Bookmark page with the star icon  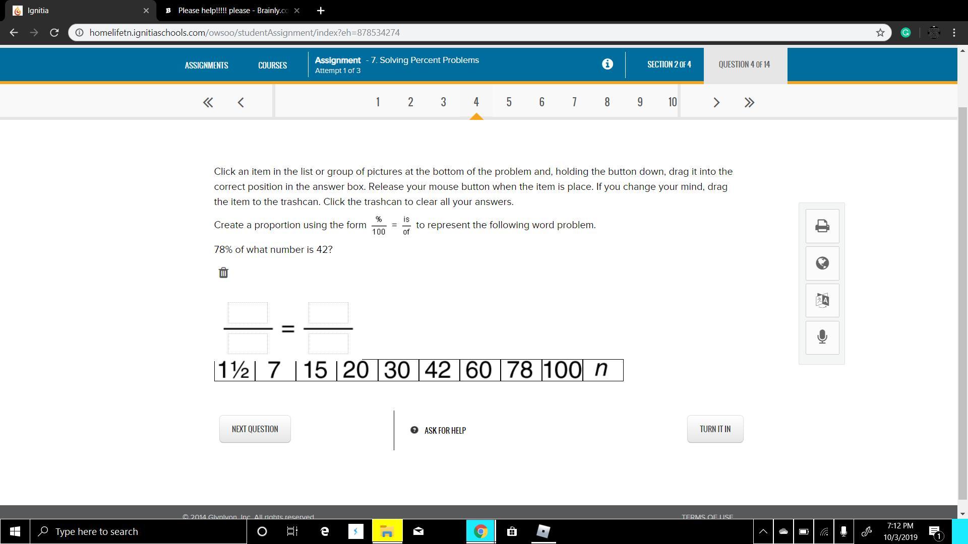(x=880, y=33)
